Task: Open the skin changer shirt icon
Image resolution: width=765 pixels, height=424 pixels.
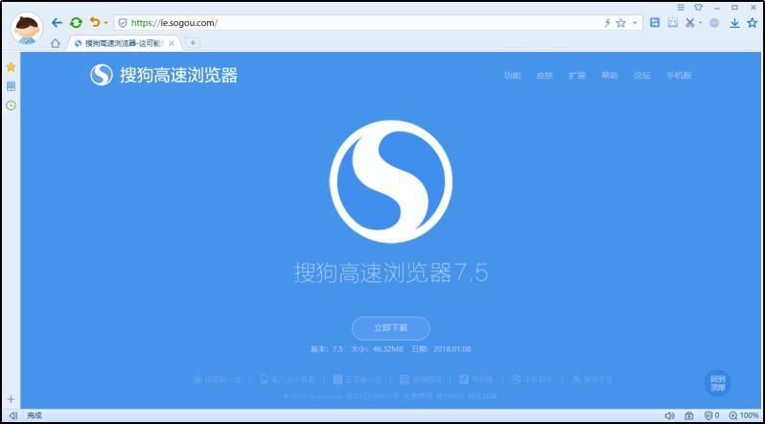Action: pos(698,8)
